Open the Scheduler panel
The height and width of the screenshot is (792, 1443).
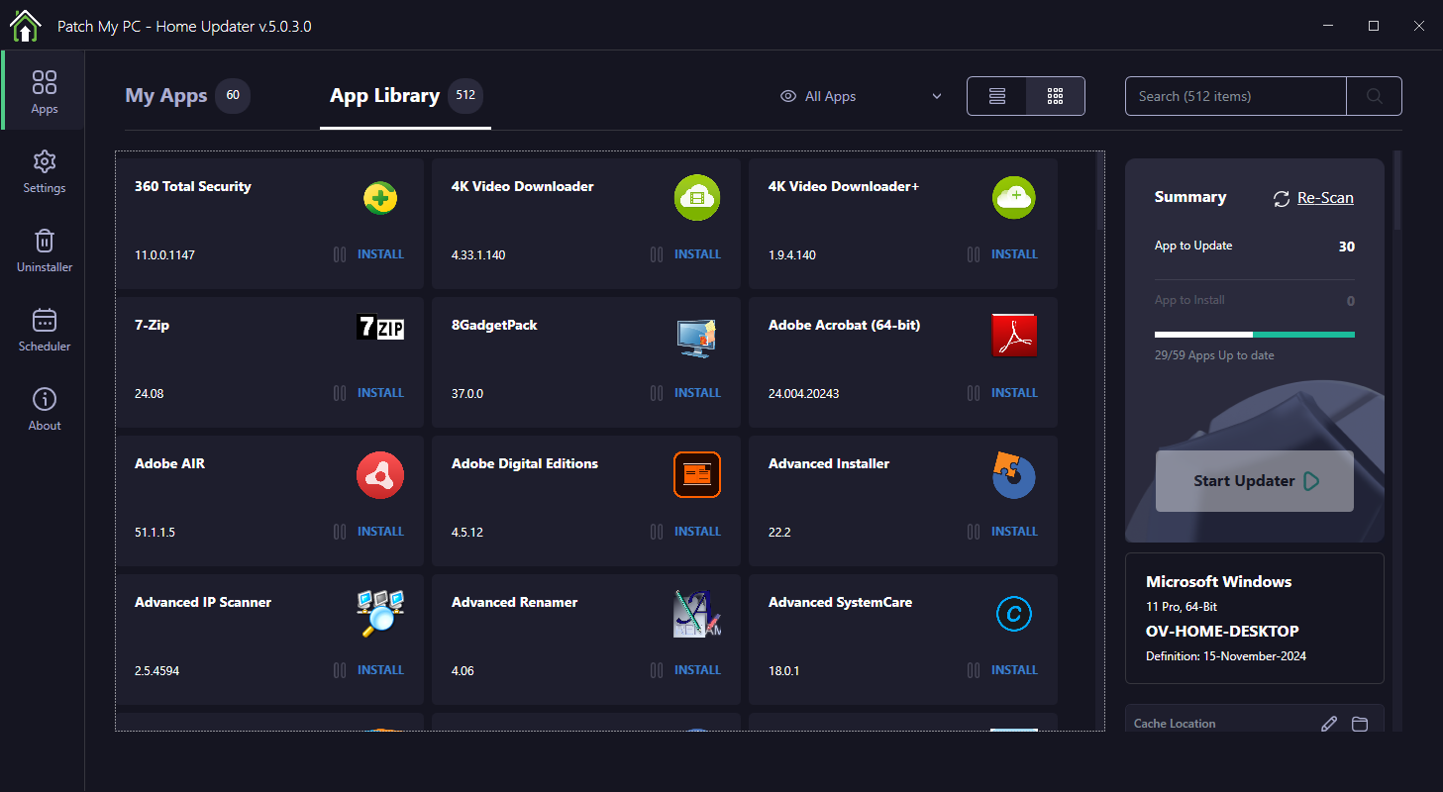pyautogui.click(x=45, y=330)
